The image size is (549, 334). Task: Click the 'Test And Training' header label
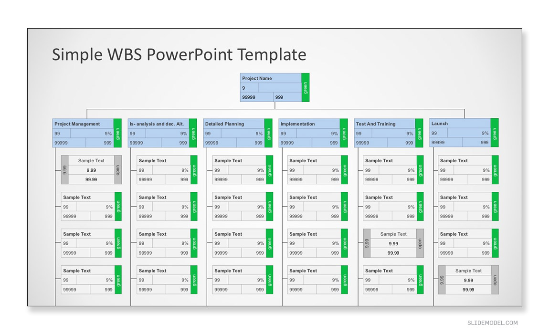click(x=376, y=124)
